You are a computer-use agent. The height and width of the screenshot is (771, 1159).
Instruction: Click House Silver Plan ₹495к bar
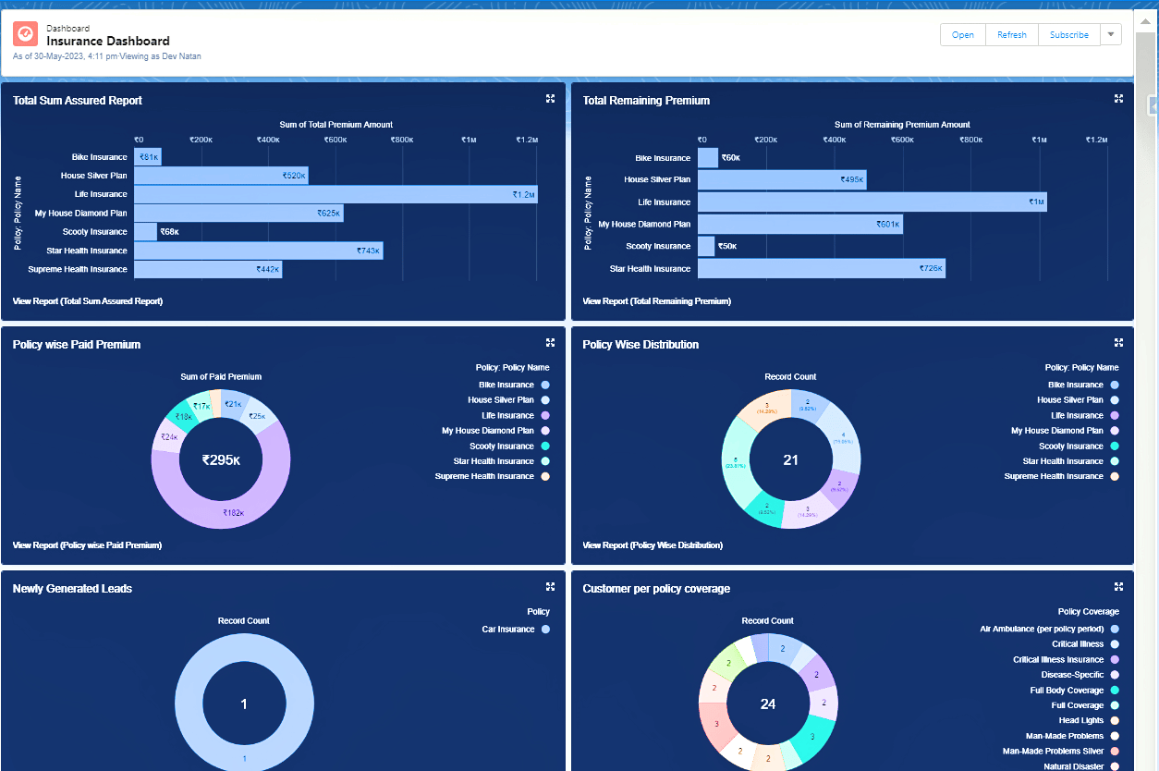(782, 179)
